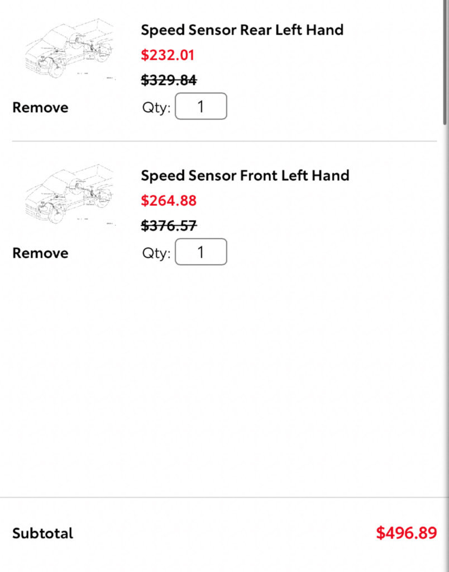The height and width of the screenshot is (572, 449).
Task: Click the Qty label beside the Rear sensor
Action: (156, 108)
